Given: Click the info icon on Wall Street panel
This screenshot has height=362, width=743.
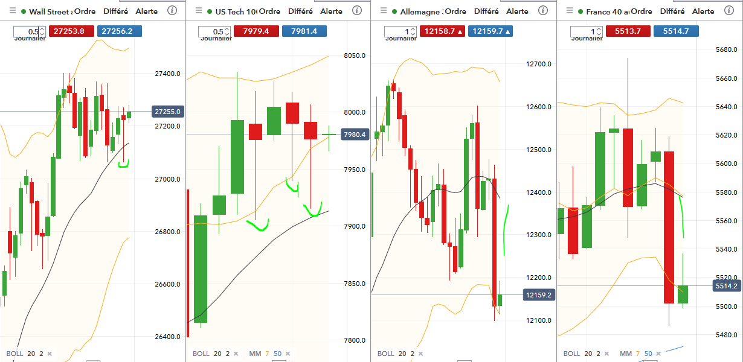Looking at the screenshot, I should 172,11.
